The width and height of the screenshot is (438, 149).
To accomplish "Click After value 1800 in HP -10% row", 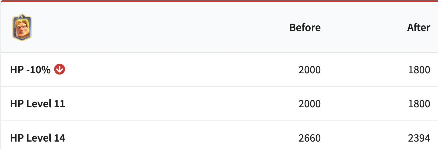I will (419, 70).
